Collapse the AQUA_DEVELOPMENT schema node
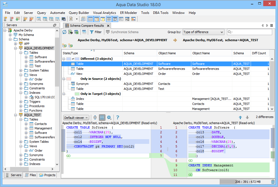The image size is (278, 187). 16,48
